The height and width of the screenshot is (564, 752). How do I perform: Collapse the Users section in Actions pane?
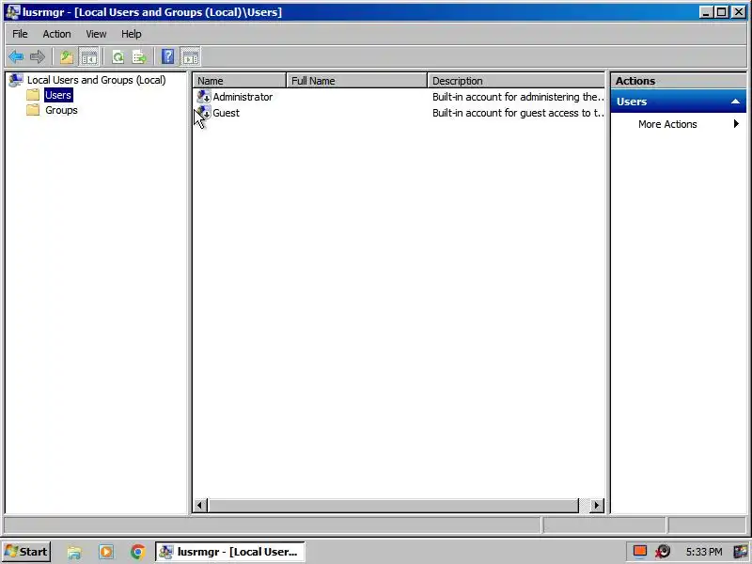(x=735, y=102)
